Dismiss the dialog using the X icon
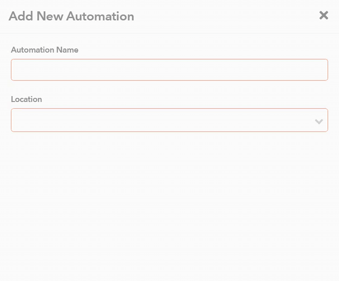 324,15
